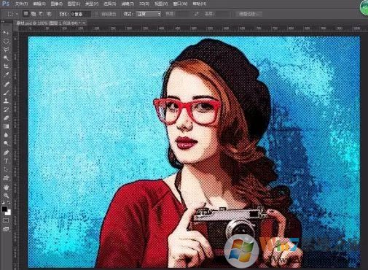Open the Window menu
Viewport: 368px width, 270px height.
click(180, 4)
